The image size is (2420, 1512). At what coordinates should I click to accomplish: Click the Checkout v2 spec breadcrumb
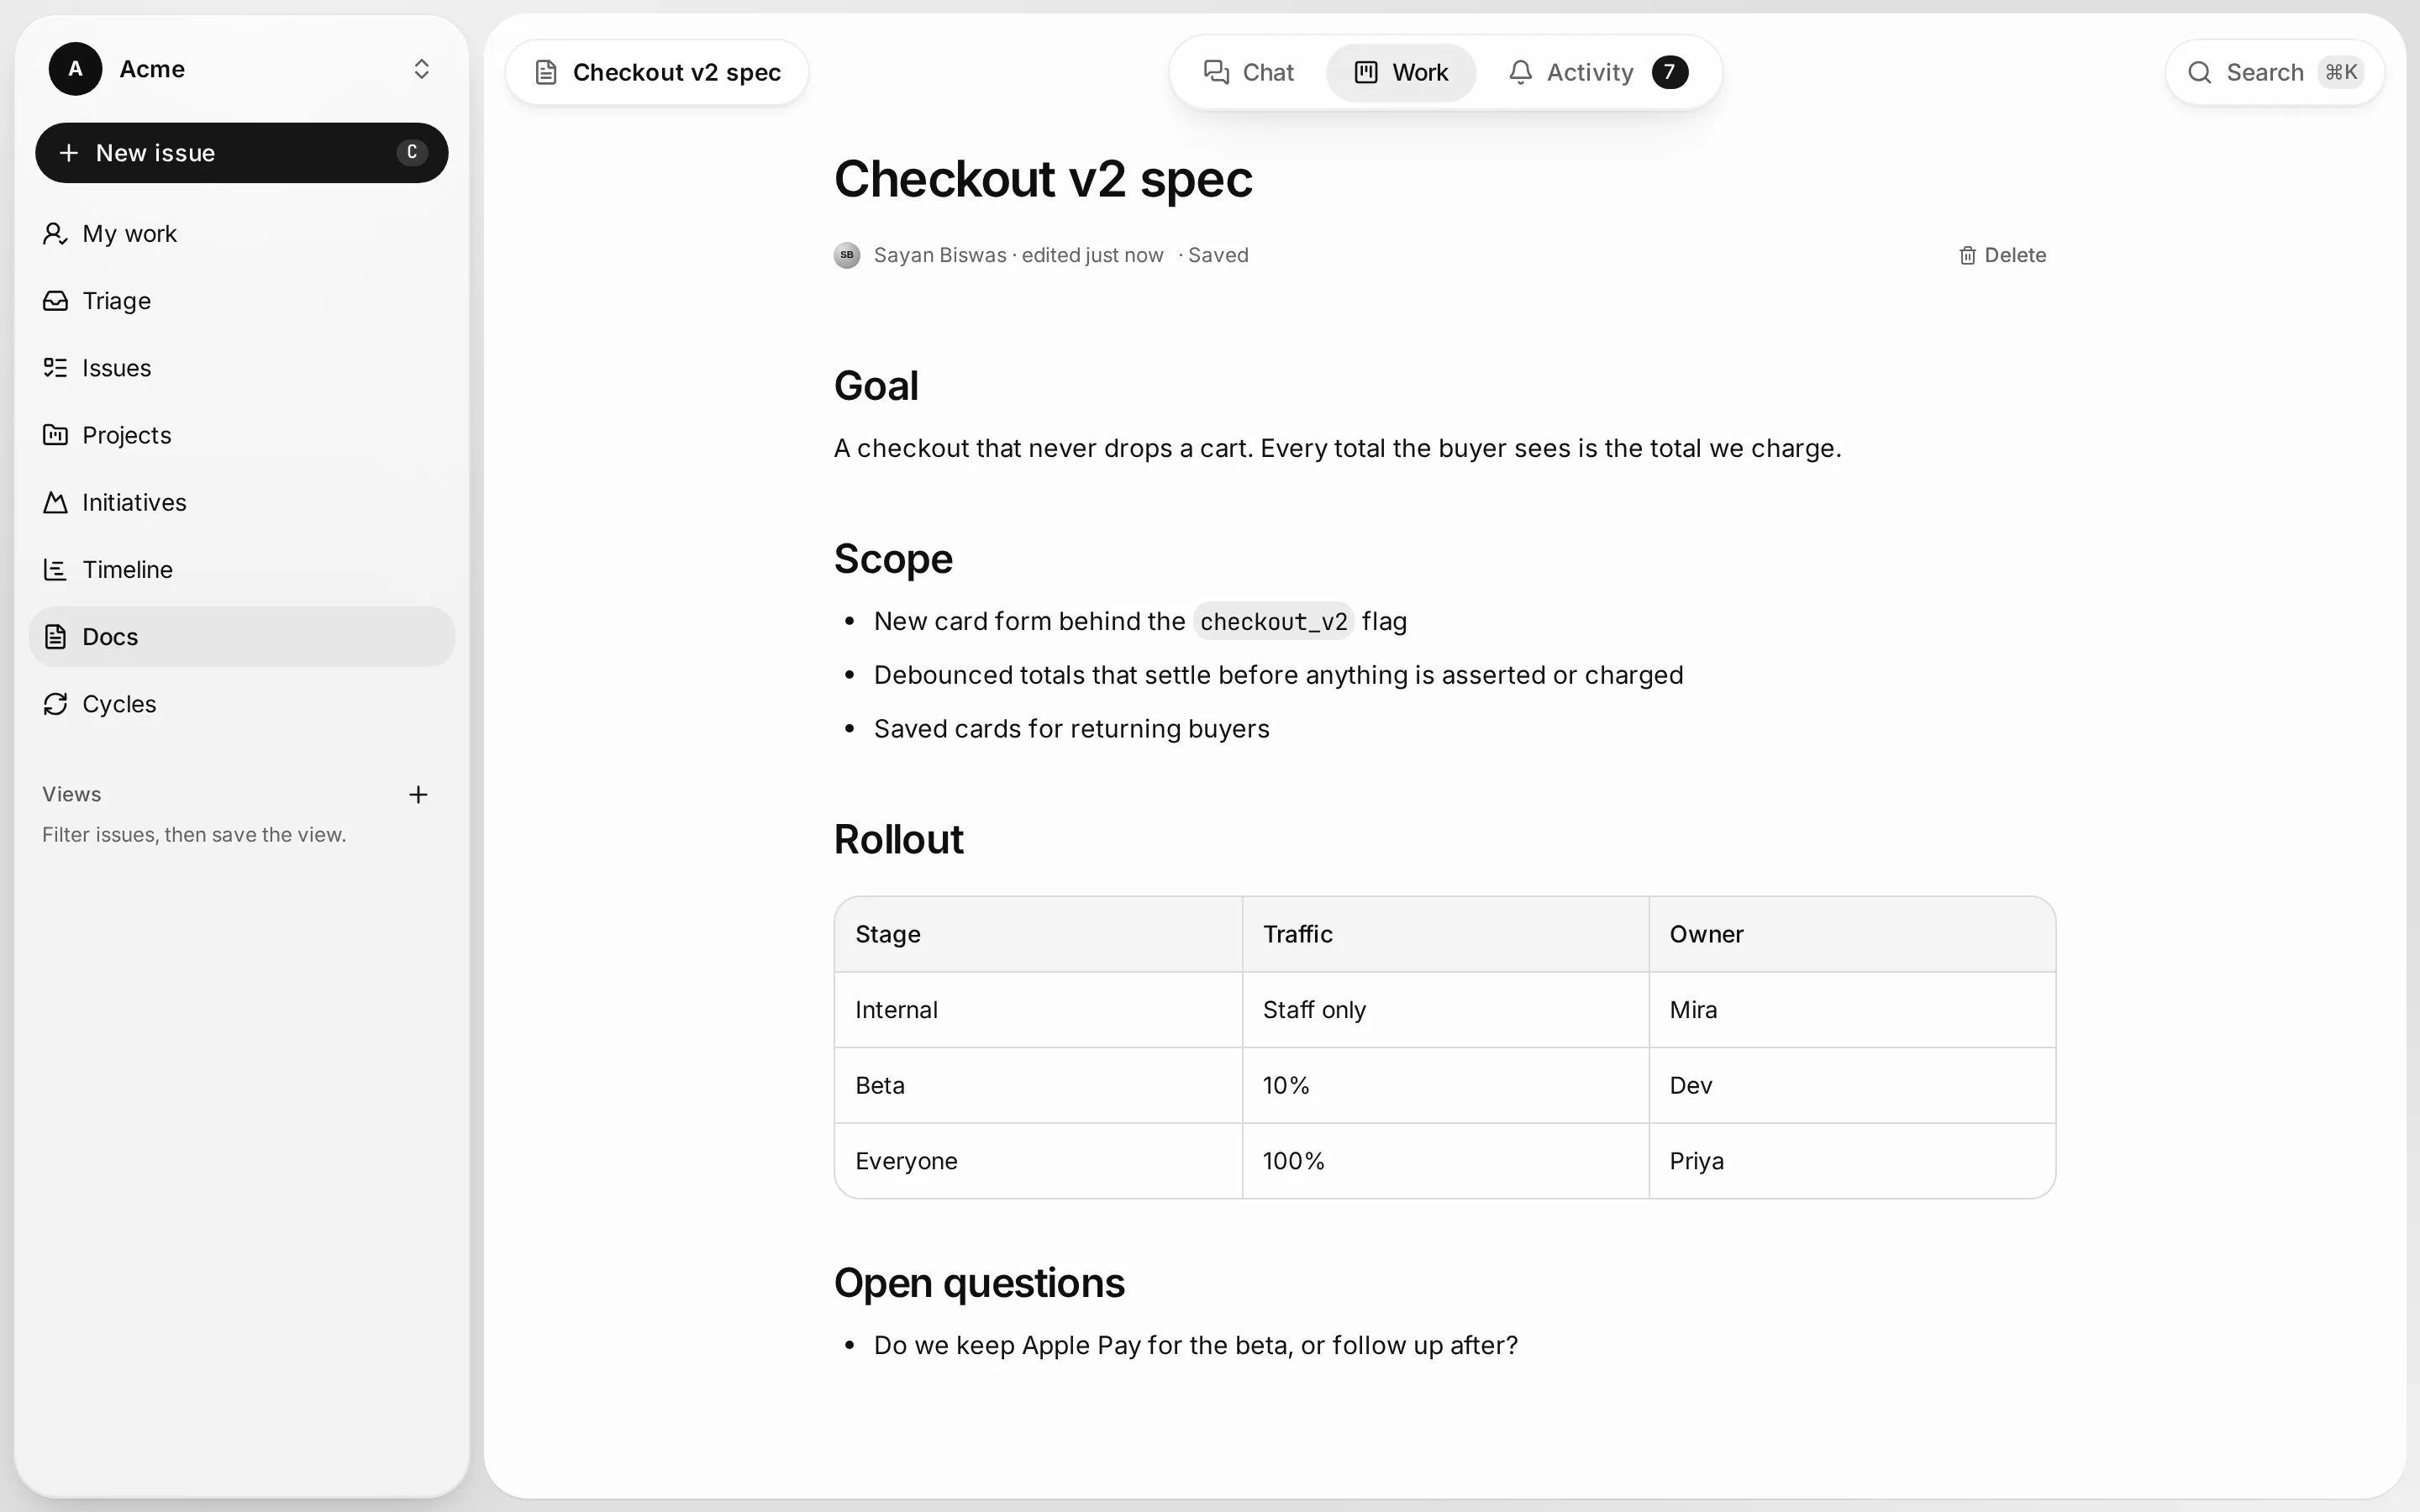point(657,72)
